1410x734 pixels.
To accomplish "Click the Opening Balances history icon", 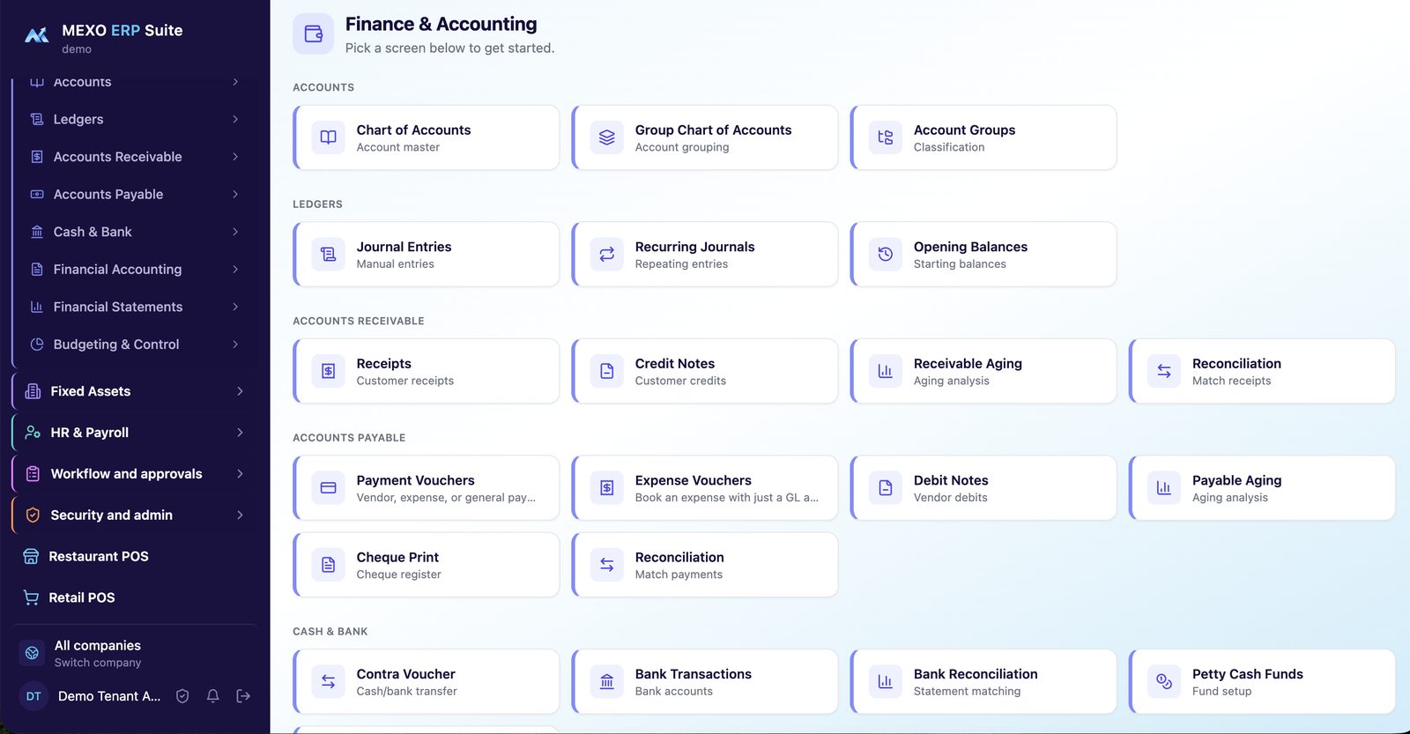I will click(886, 255).
